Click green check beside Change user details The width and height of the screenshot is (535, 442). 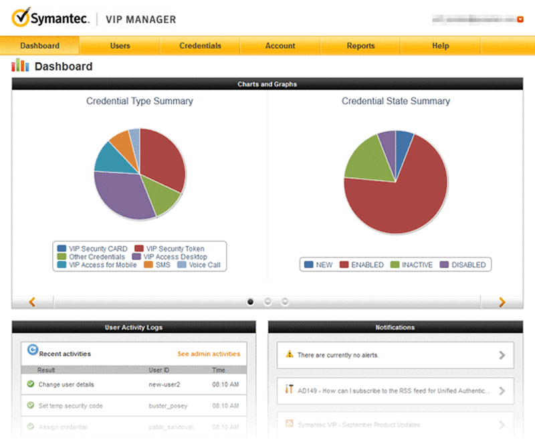click(x=30, y=384)
